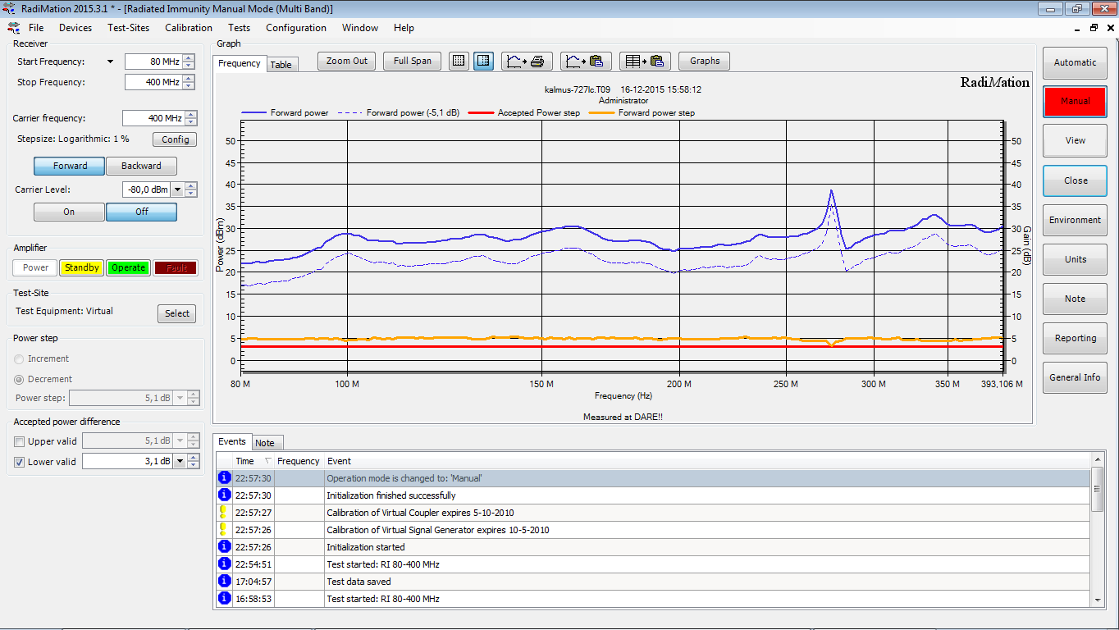Viewport: 1119px width, 630px height.
Task: Click the warning icon for Virtual Coupler calibration
Action: pyautogui.click(x=224, y=512)
